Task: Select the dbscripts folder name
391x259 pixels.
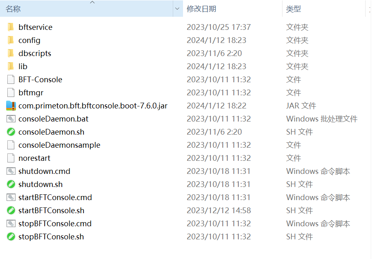Action: click(x=35, y=53)
